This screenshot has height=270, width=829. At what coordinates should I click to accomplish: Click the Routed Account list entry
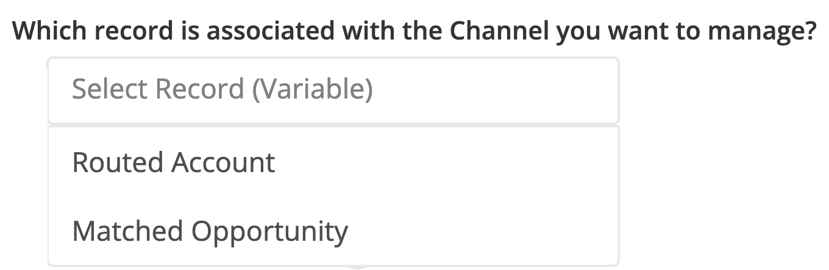pyautogui.click(x=174, y=163)
